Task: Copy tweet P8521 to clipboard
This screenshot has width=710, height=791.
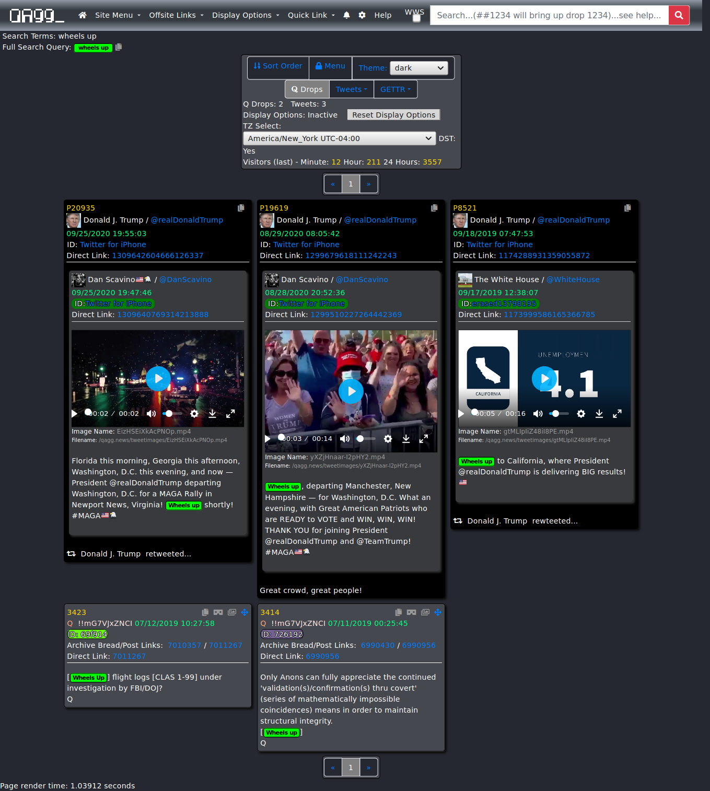Action: (627, 208)
